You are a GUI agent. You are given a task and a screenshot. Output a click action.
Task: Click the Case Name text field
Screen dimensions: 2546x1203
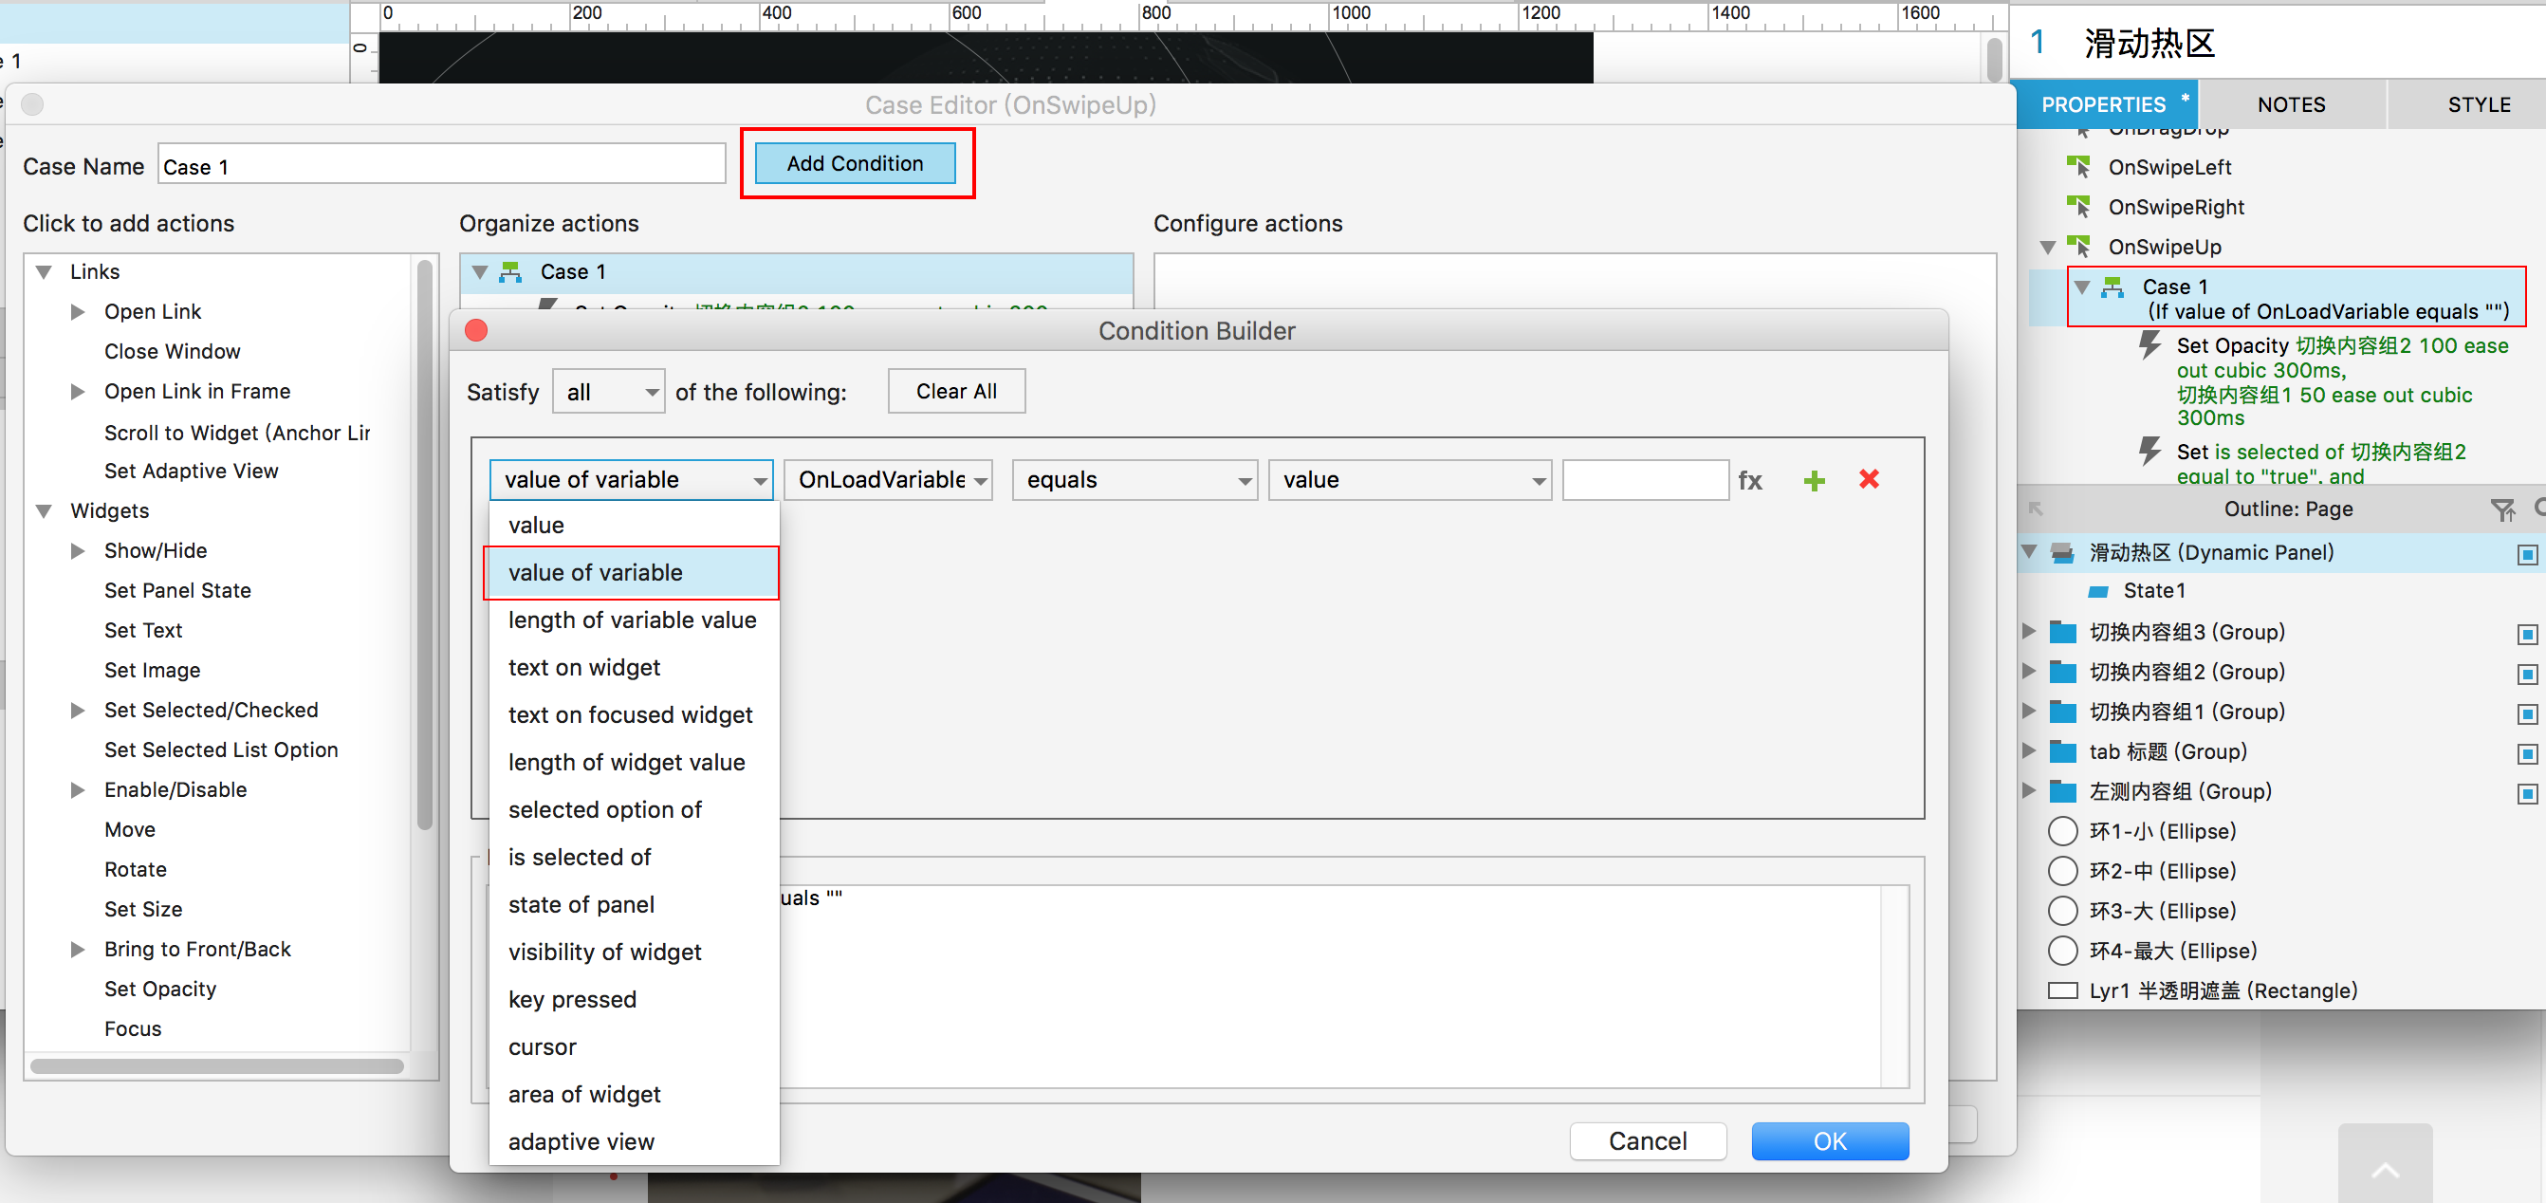pos(442,166)
